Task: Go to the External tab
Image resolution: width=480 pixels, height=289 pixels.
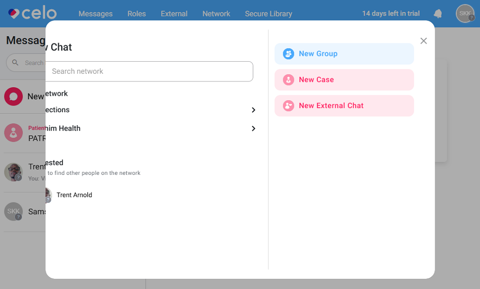Action: [174, 13]
